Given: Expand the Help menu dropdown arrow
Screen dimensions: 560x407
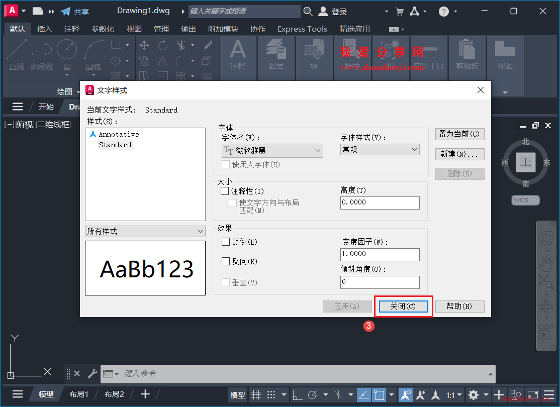Looking at the screenshot, I should point(455,12).
